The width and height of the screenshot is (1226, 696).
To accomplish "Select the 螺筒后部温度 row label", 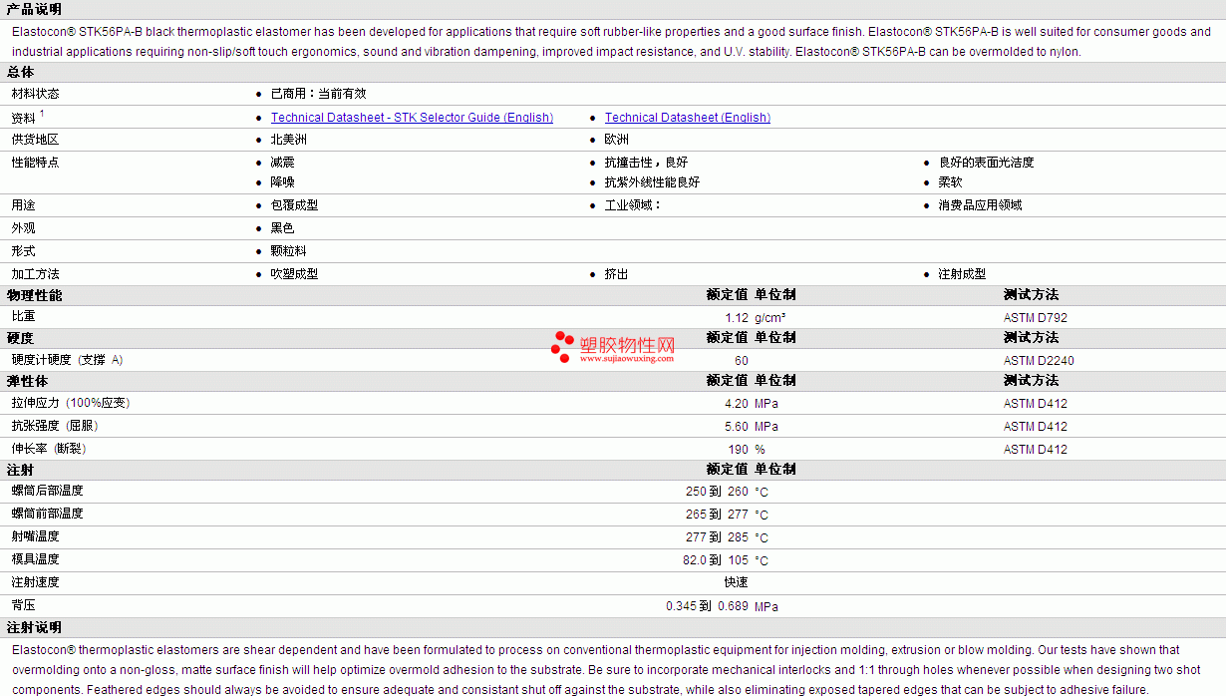I will point(48,491).
